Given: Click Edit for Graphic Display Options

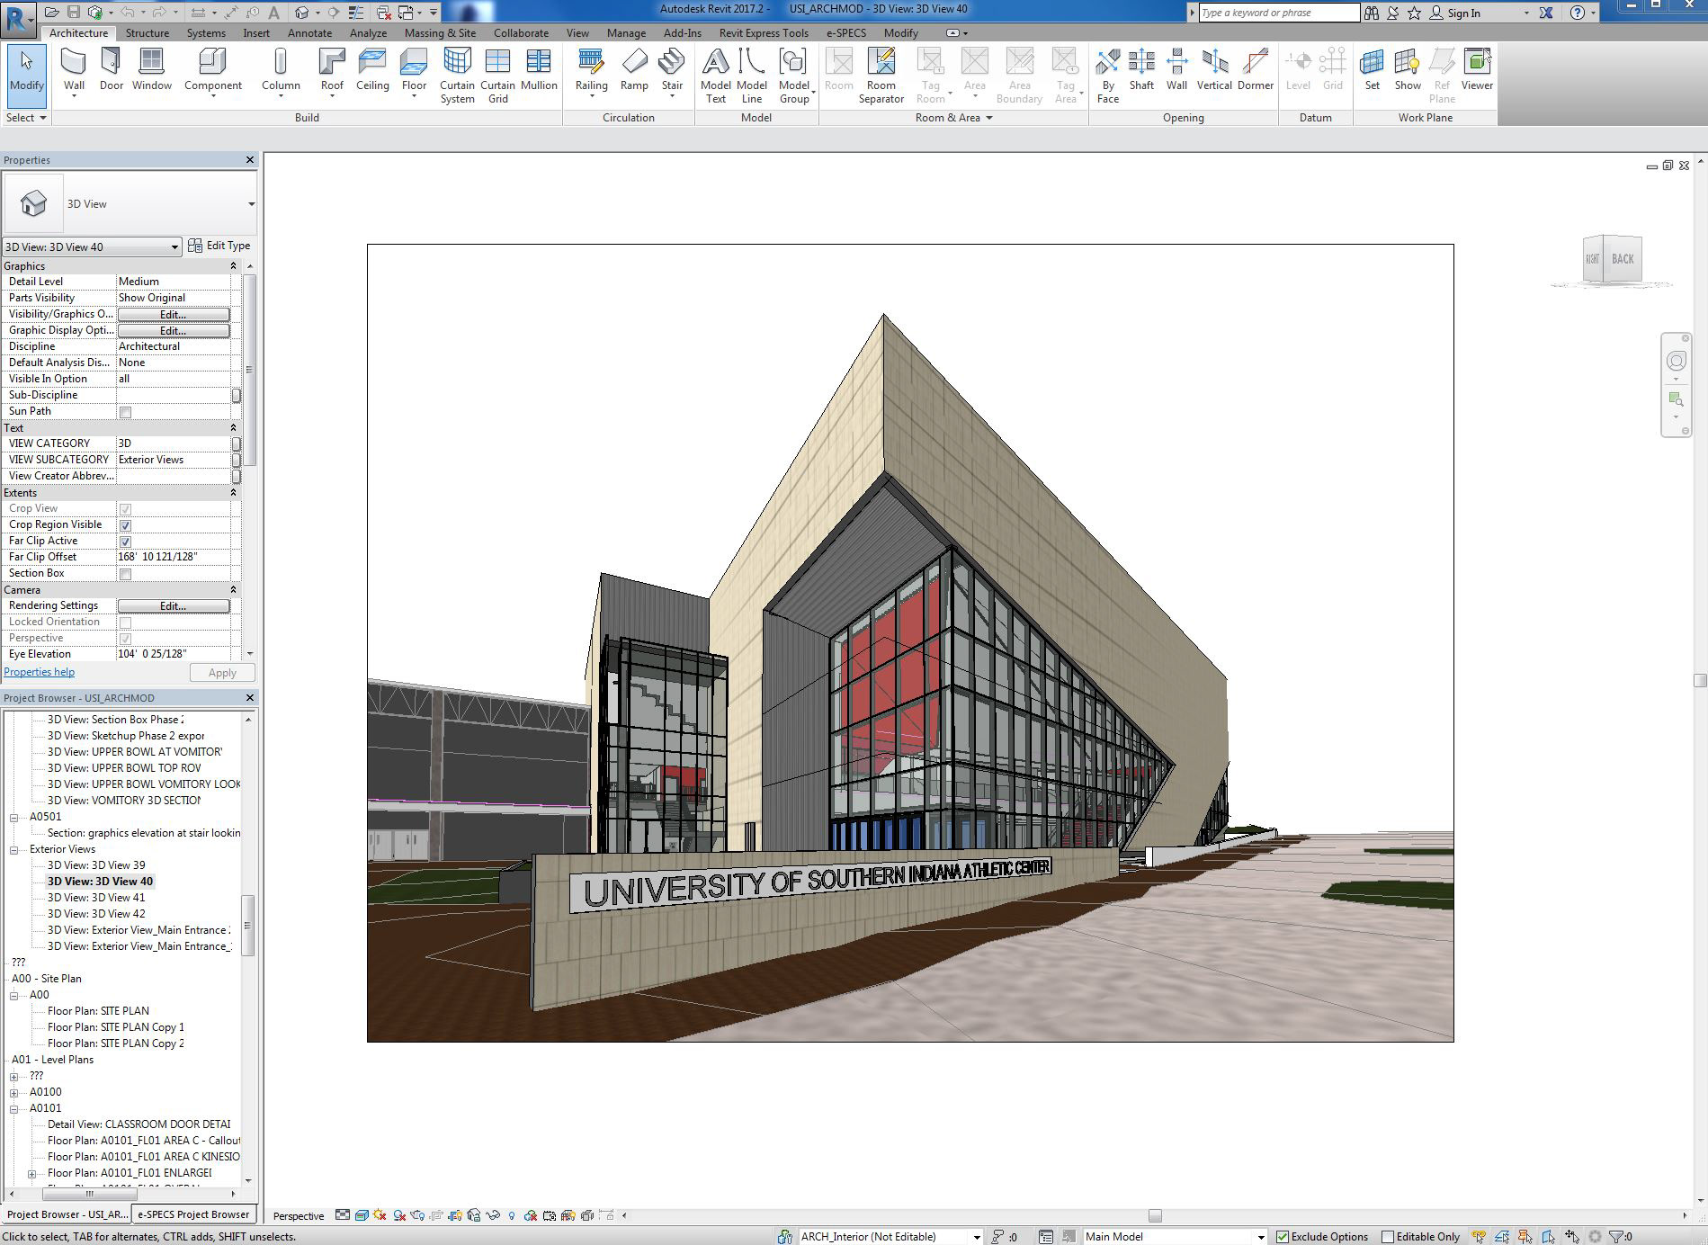Looking at the screenshot, I should [x=174, y=331].
